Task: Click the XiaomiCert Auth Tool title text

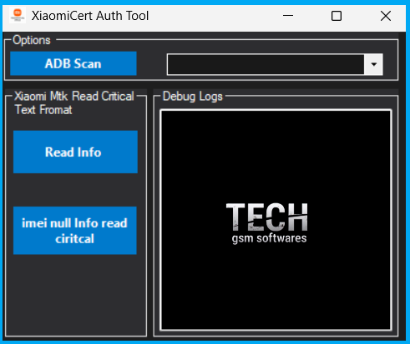Action: click(90, 16)
